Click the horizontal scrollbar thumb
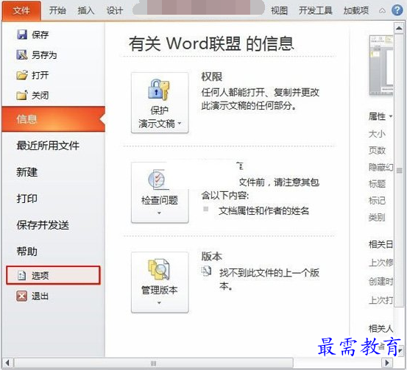This screenshot has width=407, height=370. [153, 363]
